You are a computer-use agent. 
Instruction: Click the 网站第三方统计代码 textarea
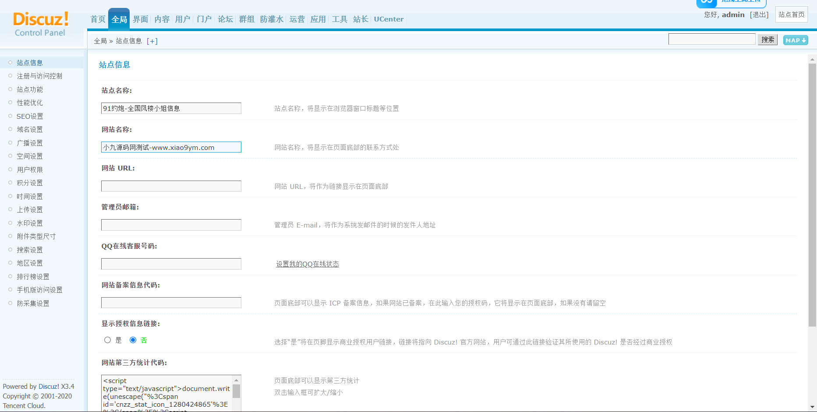click(167, 393)
